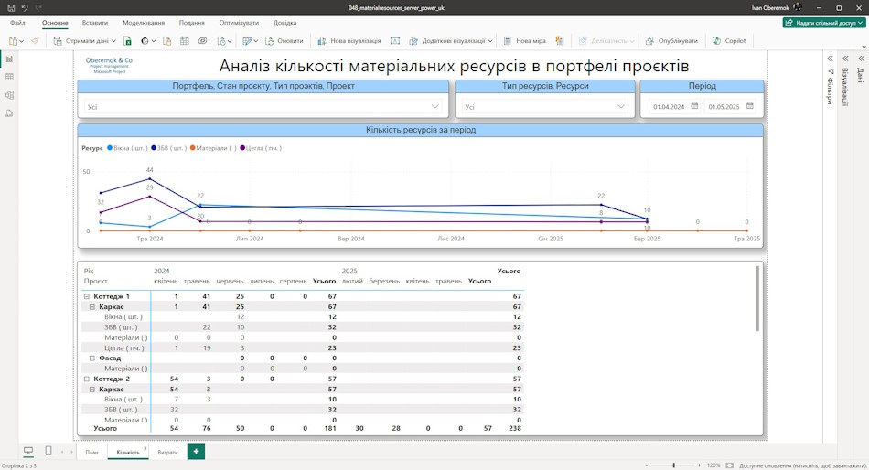Switch to desktop layout icon
The width and height of the screenshot is (869, 470).
(28, 451)
